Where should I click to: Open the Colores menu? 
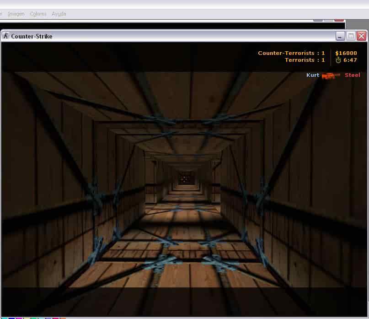(x=38, y=14)
